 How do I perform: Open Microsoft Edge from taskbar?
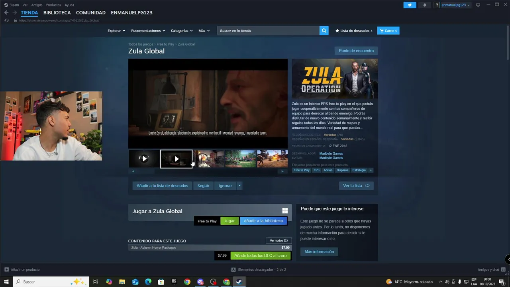point(148,282)
